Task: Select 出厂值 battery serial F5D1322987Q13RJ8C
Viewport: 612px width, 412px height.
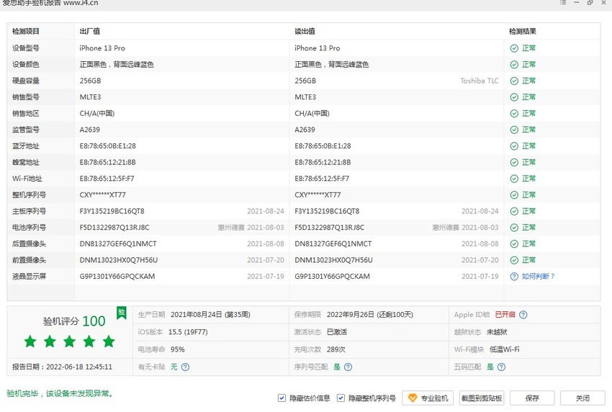Action: click(114, 228)
